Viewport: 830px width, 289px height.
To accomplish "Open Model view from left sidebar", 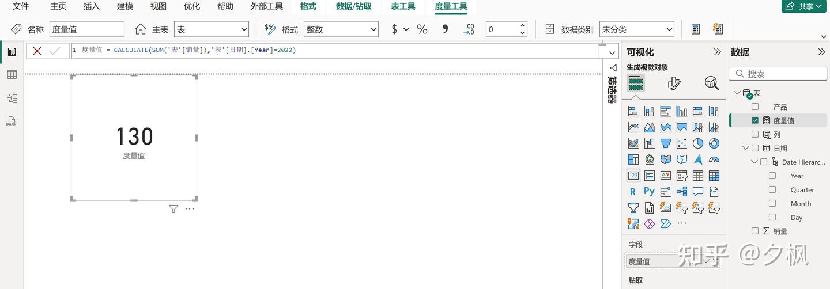I will click(x=12, y=98).
